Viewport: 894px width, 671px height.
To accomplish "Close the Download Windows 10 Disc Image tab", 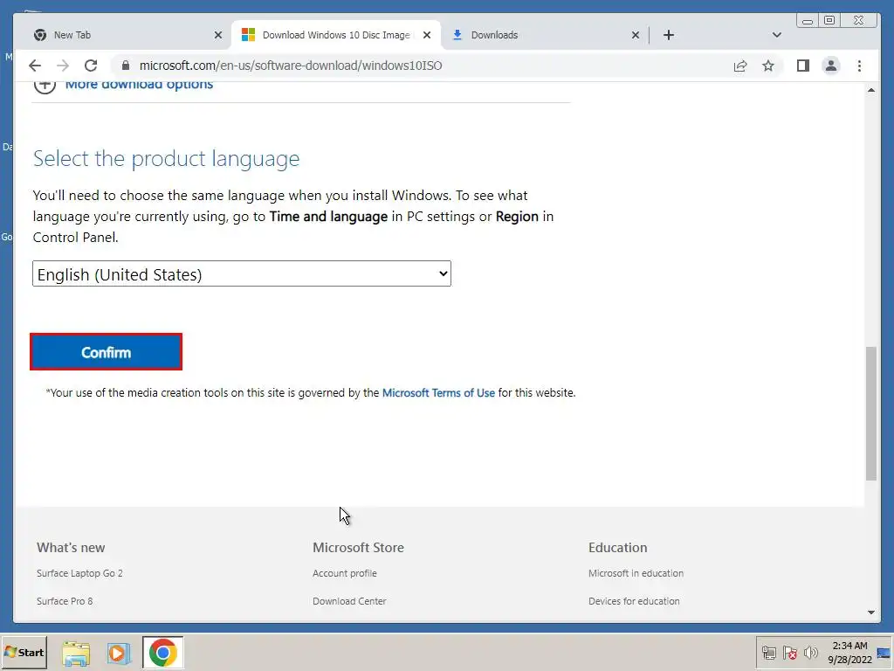I will point(426,35).
